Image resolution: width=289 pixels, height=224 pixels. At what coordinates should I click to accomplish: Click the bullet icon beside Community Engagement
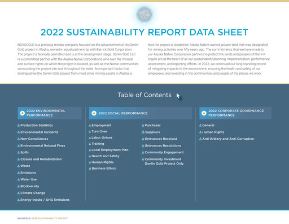click(x=143, y=152)
